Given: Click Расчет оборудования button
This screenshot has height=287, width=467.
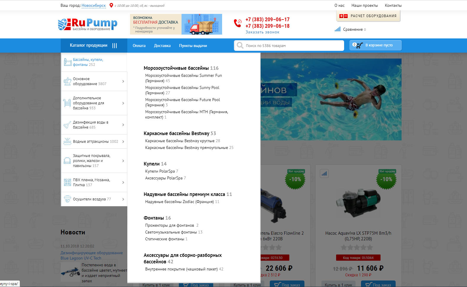Looking at the screenshot, I should (368, 16).
